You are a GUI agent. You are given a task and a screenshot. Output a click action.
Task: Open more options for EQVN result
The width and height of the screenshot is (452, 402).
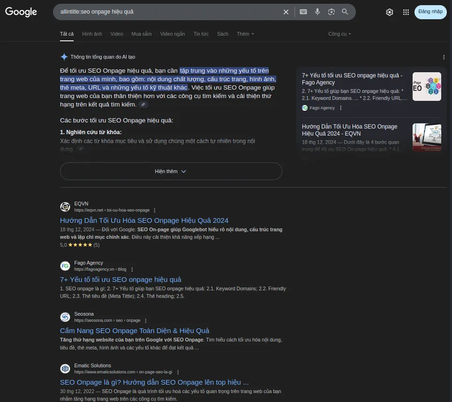click(155, 211)
